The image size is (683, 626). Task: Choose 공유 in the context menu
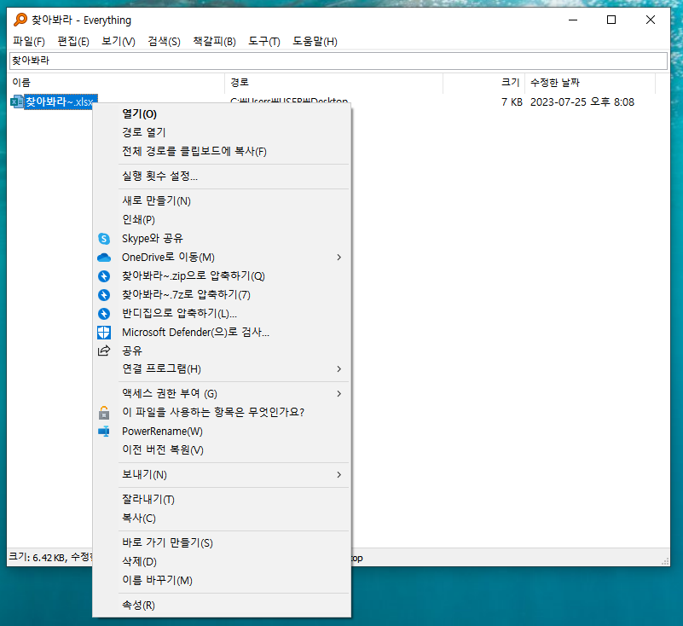222,351
